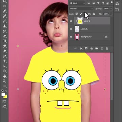Select the Layer 2 name text
This screenshot has width=122, height=122.
[x=87, y=21]
